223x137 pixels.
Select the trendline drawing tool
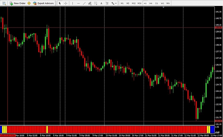84,3
